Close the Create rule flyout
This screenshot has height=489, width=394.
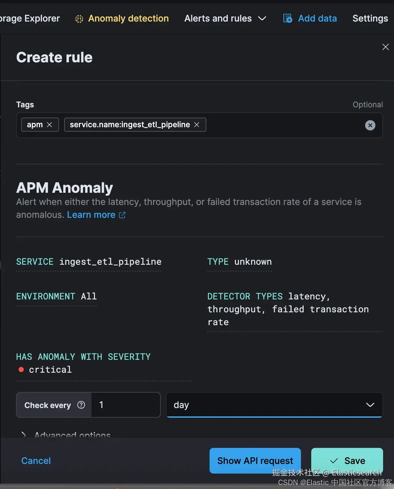pyautogui.click(x=385, y=47)
